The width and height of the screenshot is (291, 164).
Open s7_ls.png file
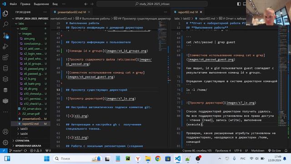pyautogui.click(x=30, y=79)
